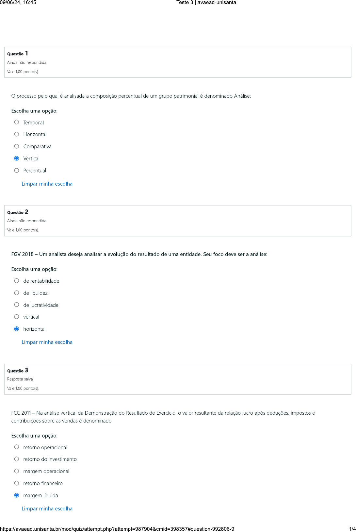This screenshot has width=356, height=532.
Task: Pick the Comparativa radio button
Action: [17, 146]
